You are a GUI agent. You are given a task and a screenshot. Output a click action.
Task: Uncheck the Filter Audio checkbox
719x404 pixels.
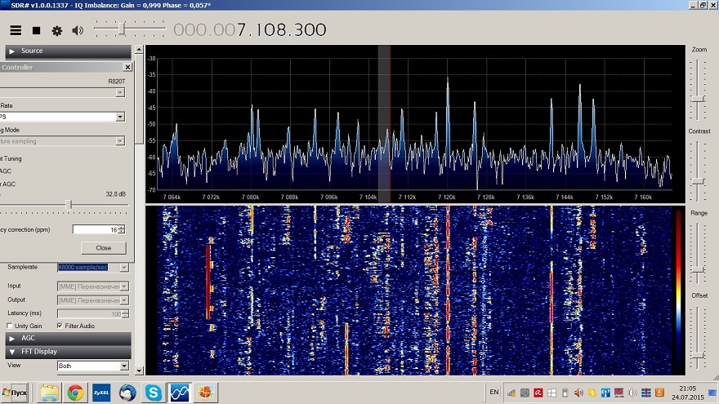[60, 326]
